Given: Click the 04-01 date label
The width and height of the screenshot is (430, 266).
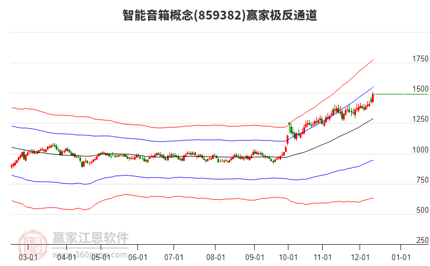Looking at the screenshot, I should (67, 257).
